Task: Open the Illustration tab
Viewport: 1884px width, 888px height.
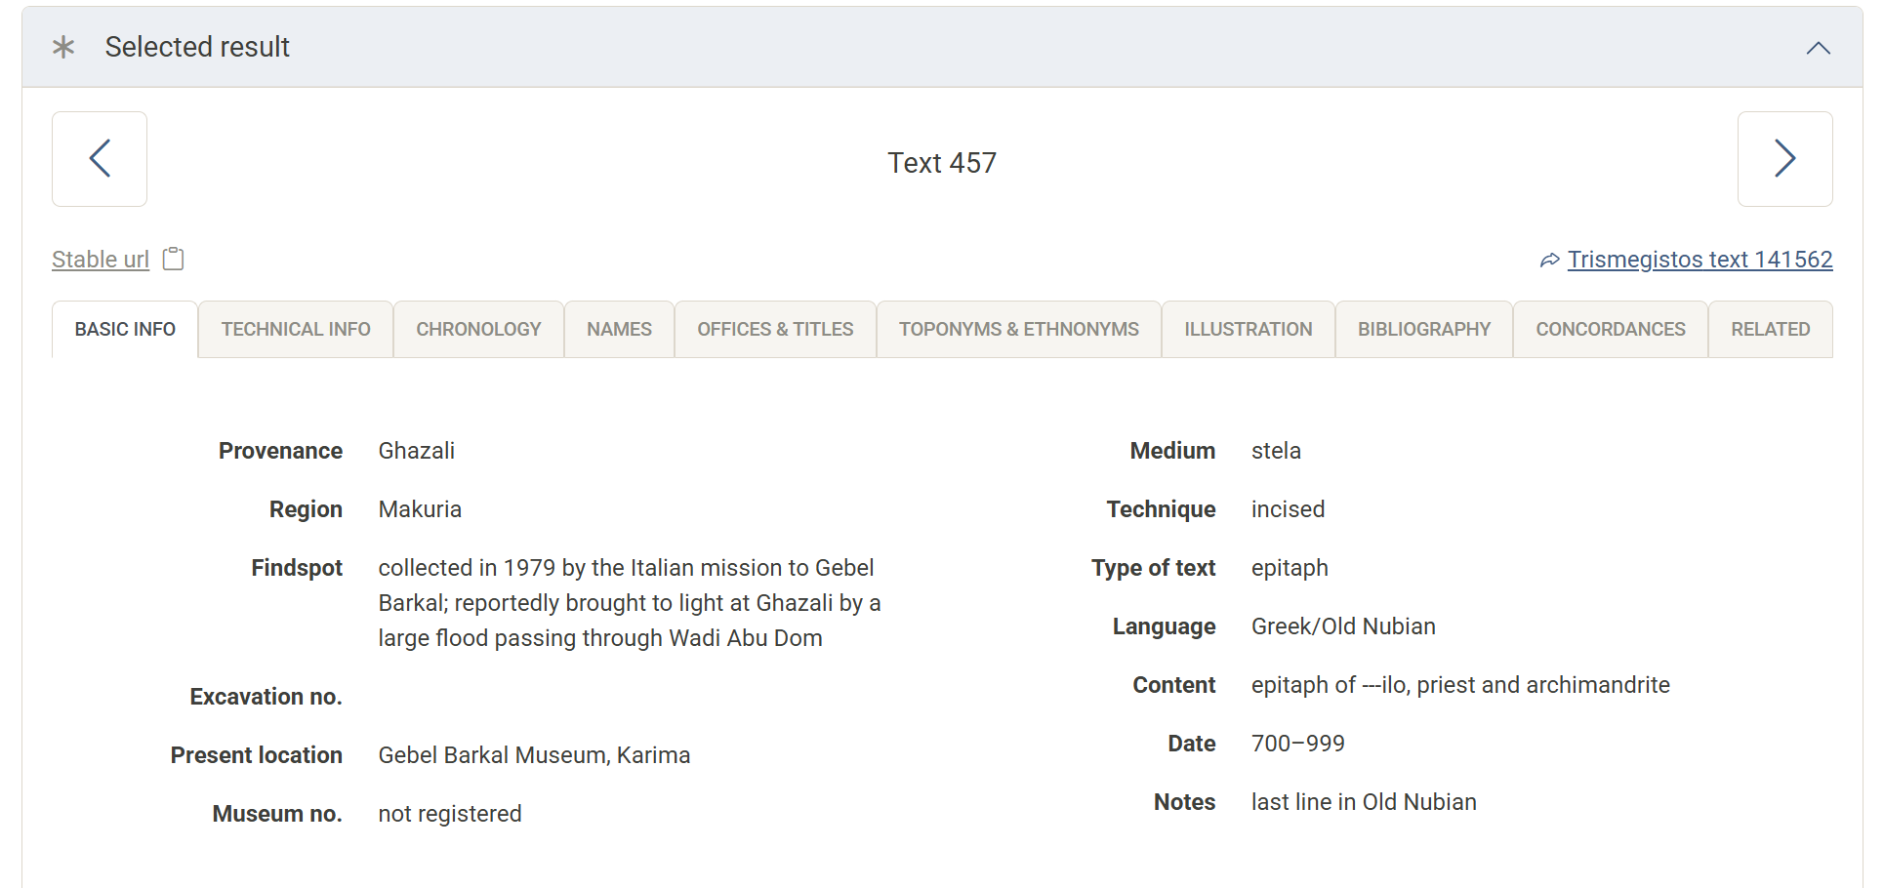Action: 1248,330
